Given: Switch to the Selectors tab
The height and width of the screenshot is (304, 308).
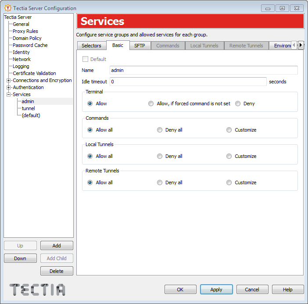Looking at the screenshot, I should (x=91, y=46).
